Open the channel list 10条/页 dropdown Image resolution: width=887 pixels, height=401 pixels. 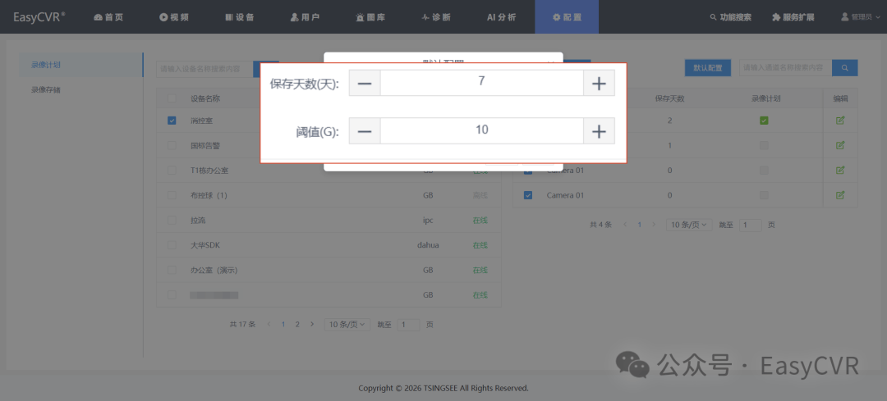click(x=690, y=224)
